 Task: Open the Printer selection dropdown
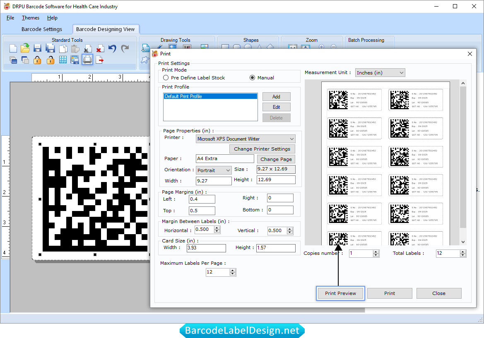(246, 139)
